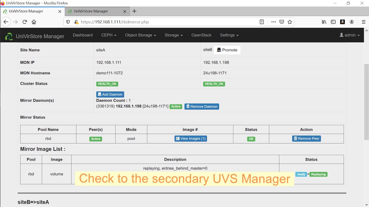Click the Remove Daemon button
Viewport: 369px width, 207px height.
click(202, 106)
